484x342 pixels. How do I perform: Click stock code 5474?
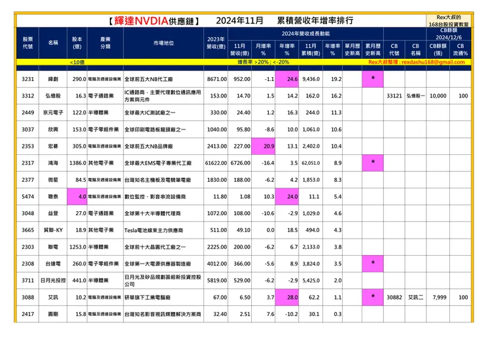point(27,196)
